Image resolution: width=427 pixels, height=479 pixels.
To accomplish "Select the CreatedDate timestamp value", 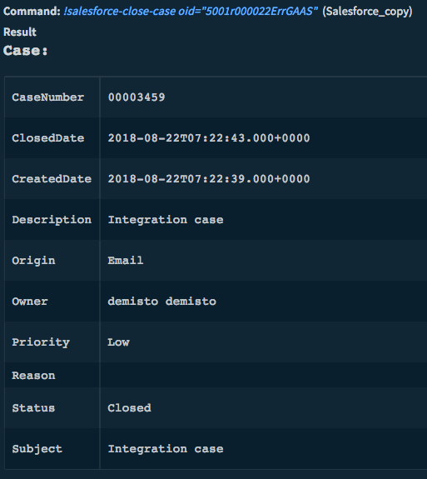I will (x=209, y=179).
